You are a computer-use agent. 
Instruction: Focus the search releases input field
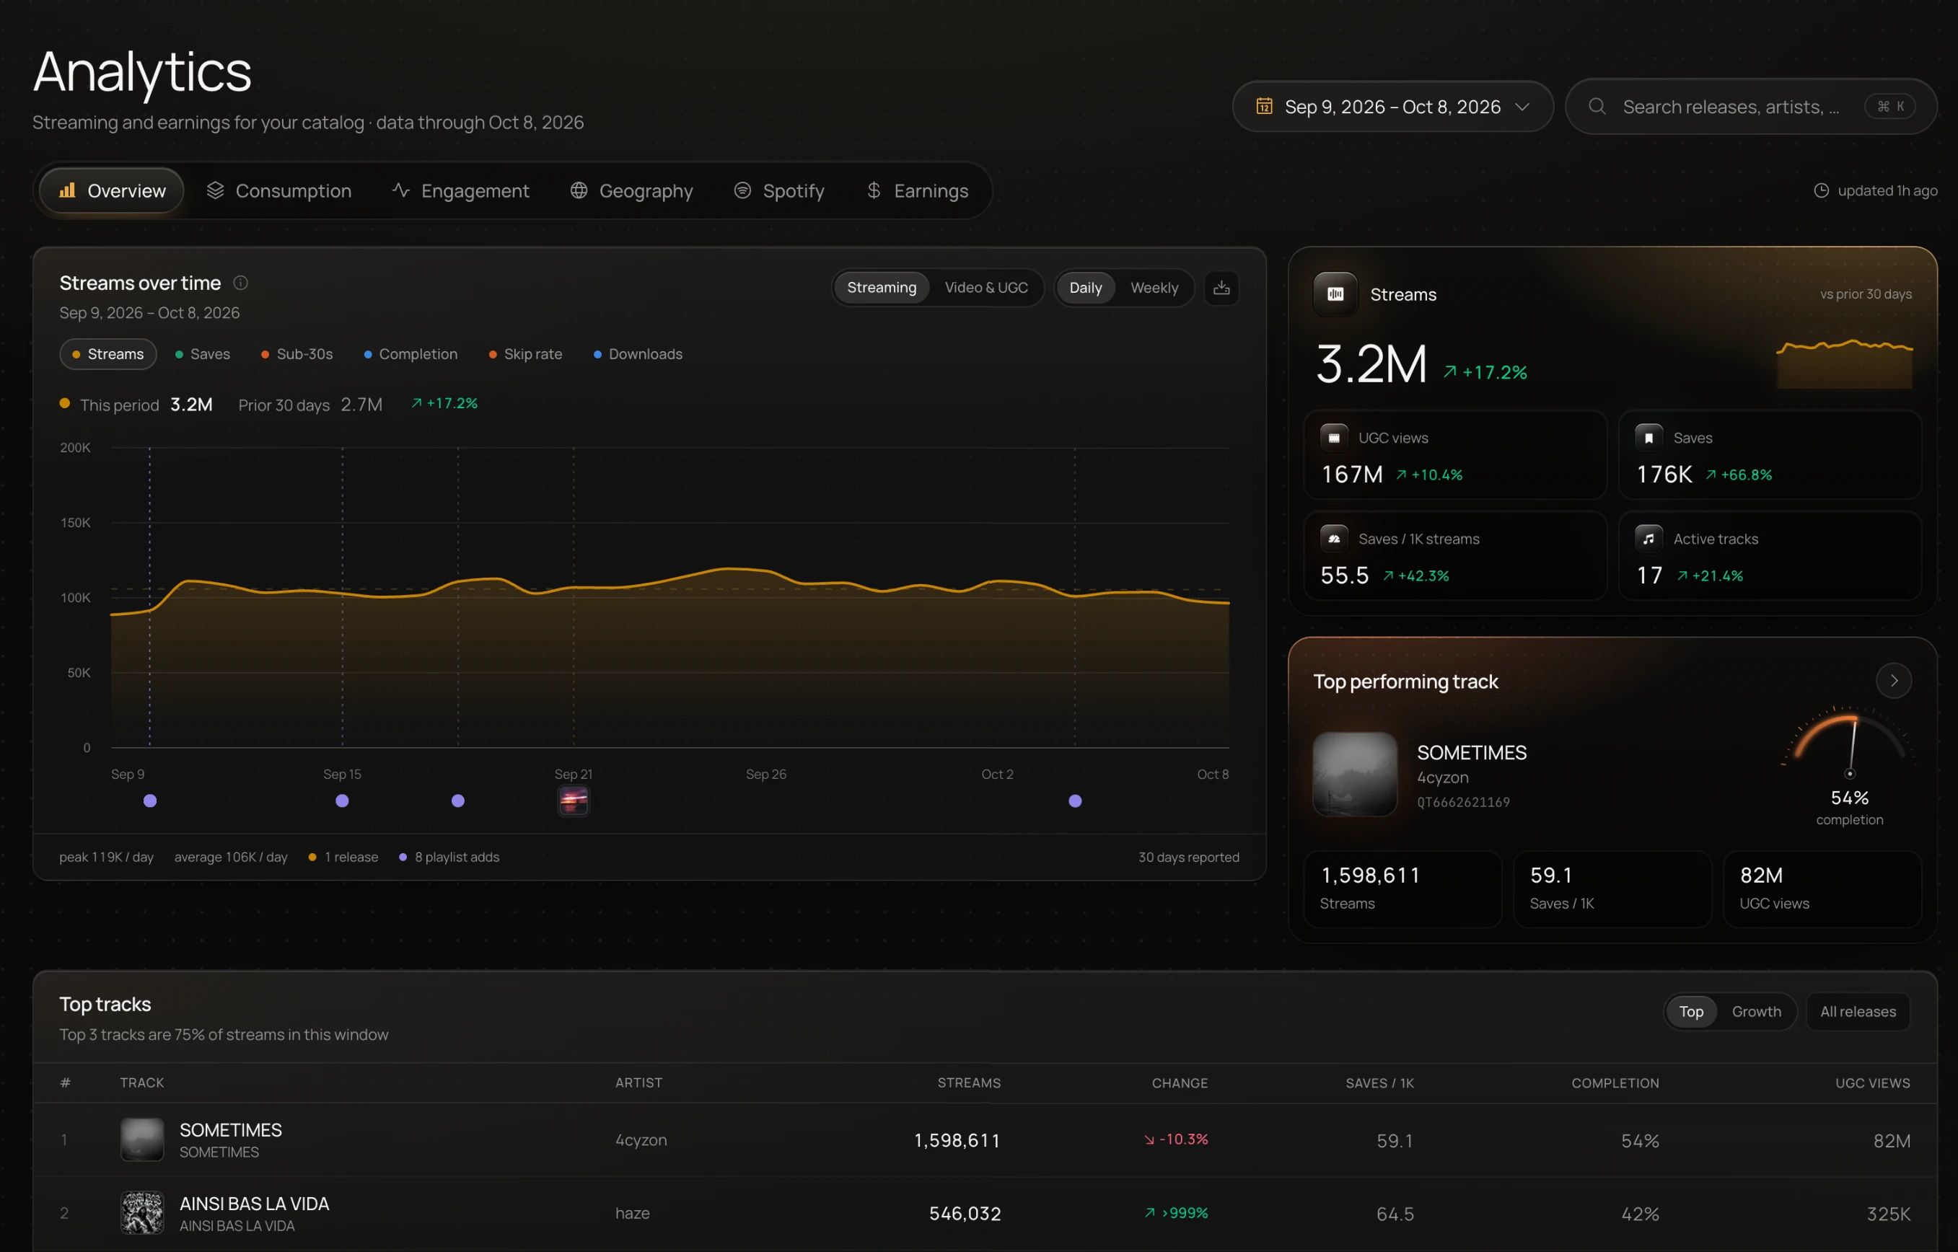point(1752,107)
